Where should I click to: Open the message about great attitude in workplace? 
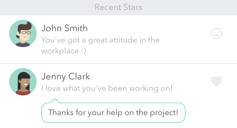[x=100, y=45]
